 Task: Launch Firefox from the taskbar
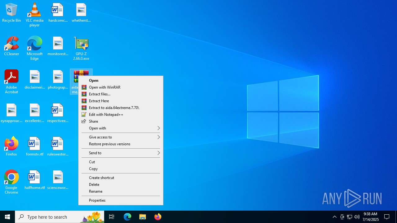(158, 217)
